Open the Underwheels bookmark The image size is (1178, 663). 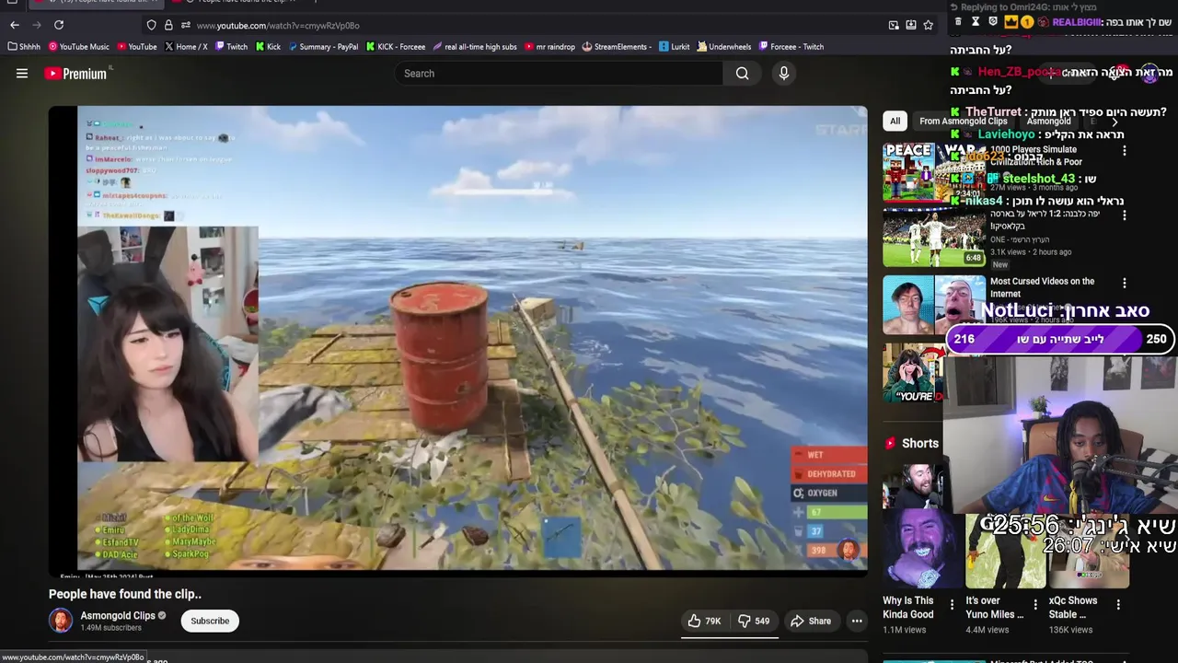[724, 46]
